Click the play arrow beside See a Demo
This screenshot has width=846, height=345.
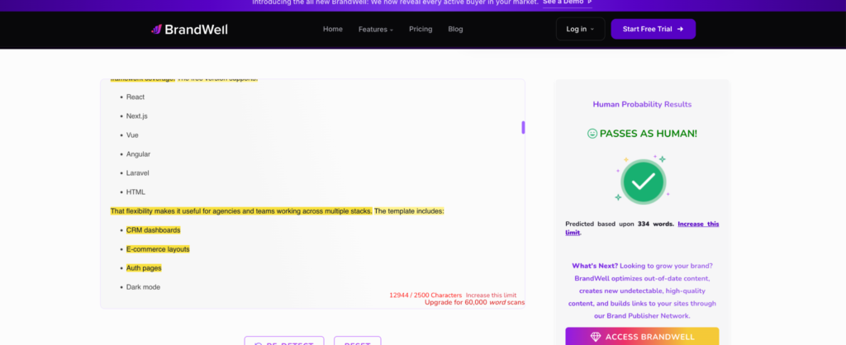(589, 2)
